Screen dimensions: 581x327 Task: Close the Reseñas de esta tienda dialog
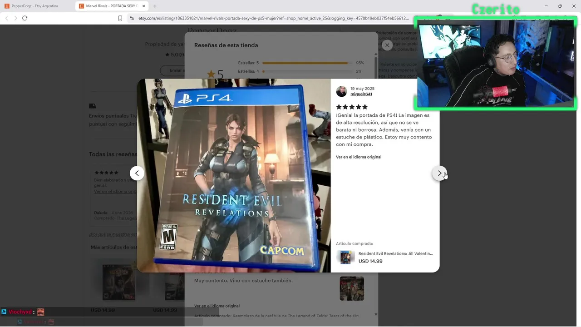[387, 45]
